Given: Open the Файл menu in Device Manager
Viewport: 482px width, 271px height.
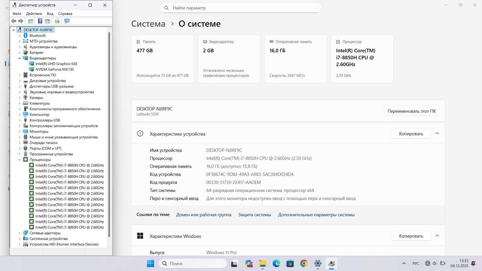Looking at the screenshot, I should click(17, 13).
